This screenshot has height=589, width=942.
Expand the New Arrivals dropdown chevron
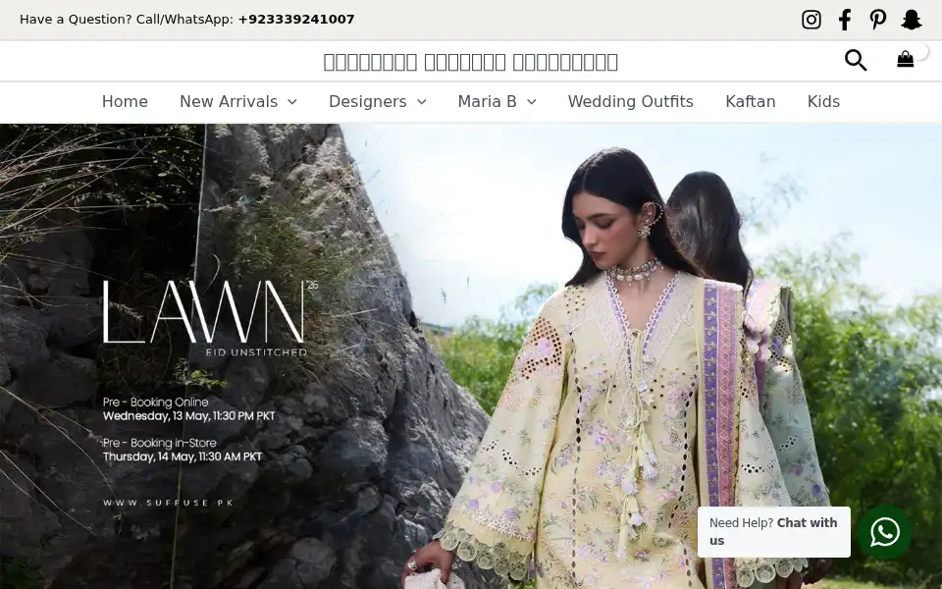click(x=292, y=102)
